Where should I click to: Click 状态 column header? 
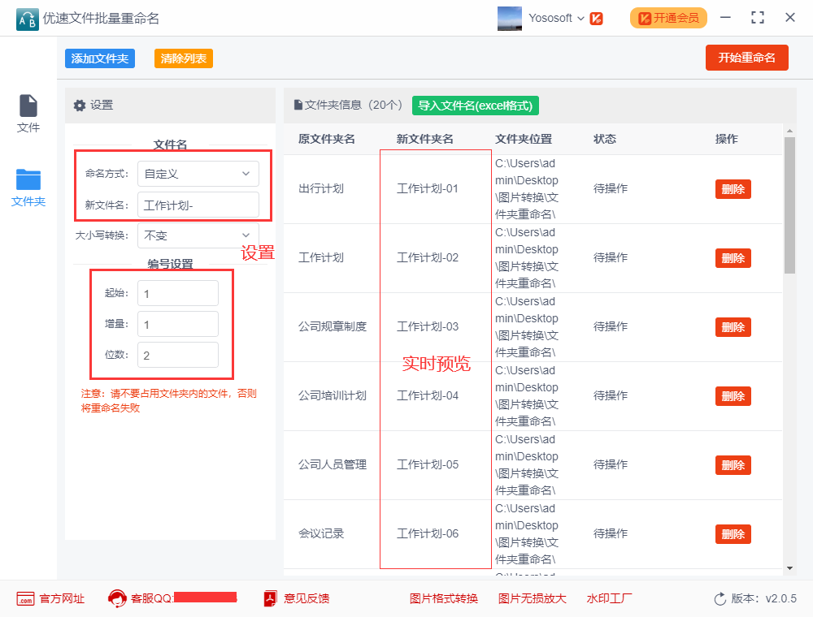point(605,139)
